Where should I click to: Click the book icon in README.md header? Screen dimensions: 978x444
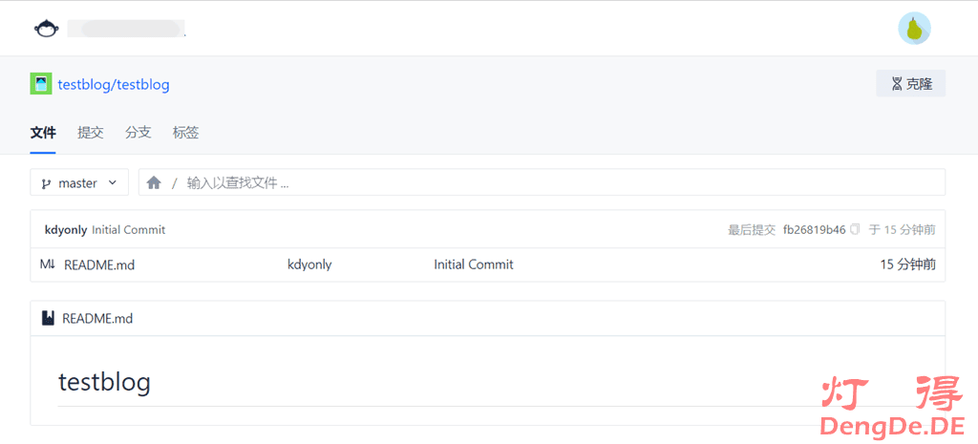coord(48,318)
